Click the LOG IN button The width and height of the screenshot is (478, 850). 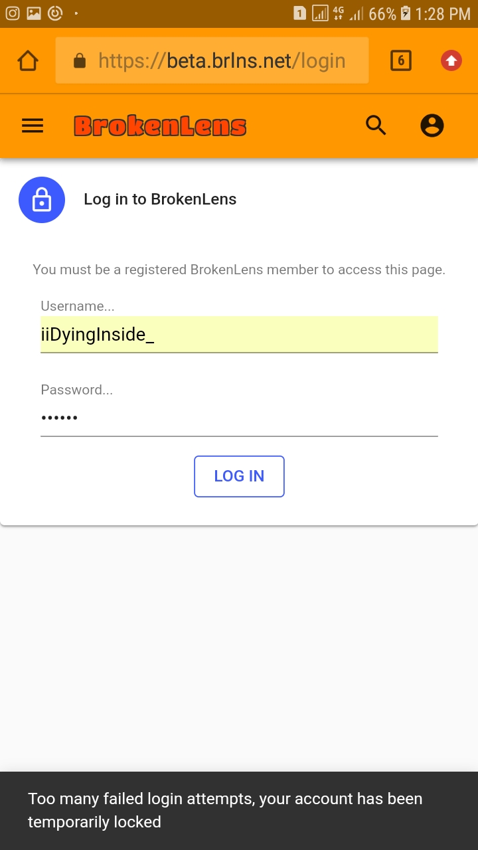click(239, 476)
